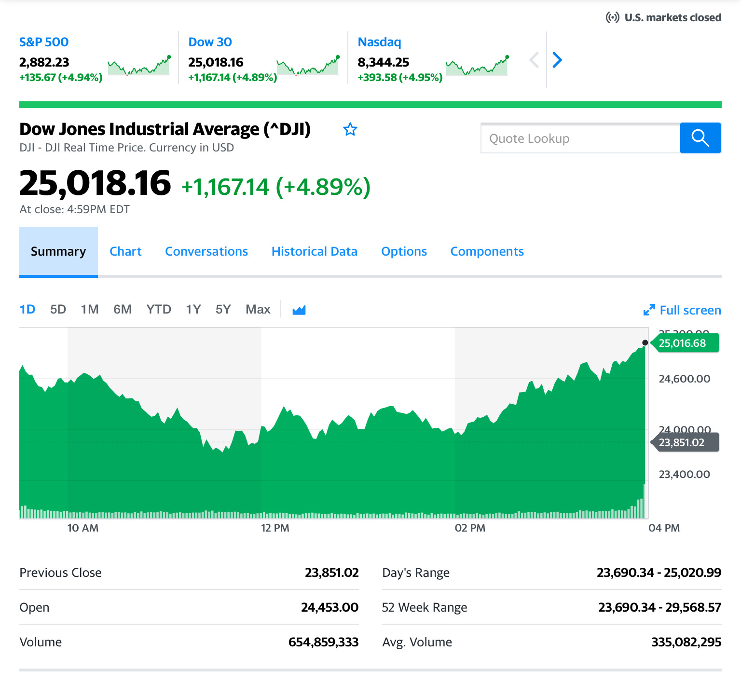Select the 1D chart range

pyautogui.click(x=27, y=309)
